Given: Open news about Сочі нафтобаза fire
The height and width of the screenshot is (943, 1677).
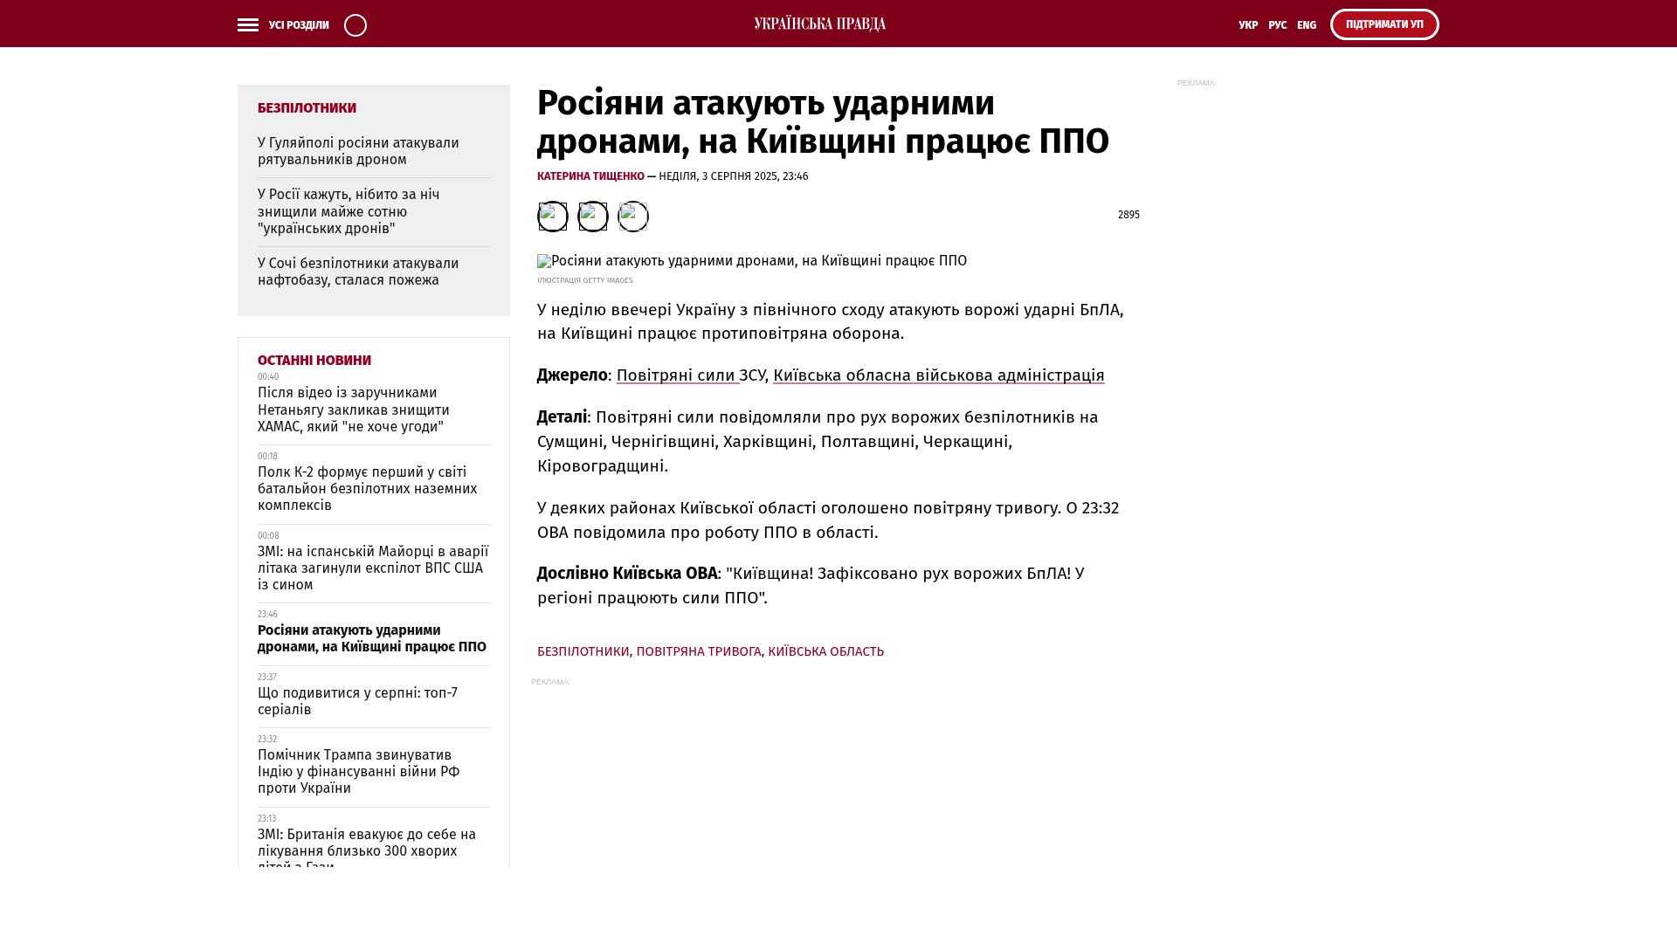Looking at the screenshot, I should coord(358,272).
